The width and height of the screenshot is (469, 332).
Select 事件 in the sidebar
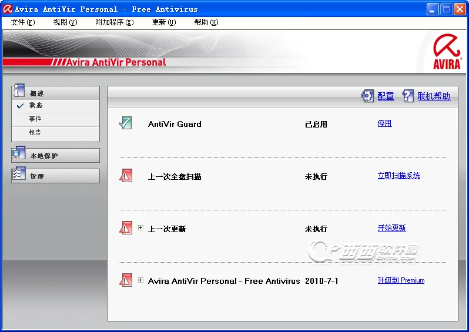pos(35,119)
